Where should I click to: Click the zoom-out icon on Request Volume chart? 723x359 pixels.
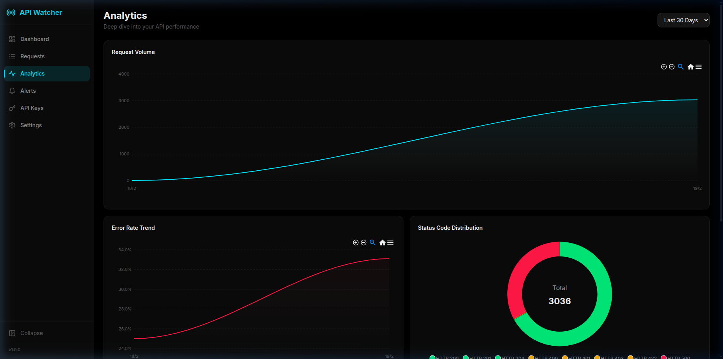tap(672, 67)
